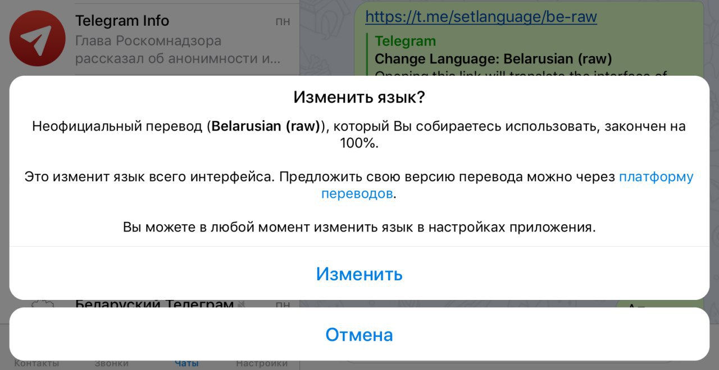Viewport: 719px width, 370px height.
Task: Click the green Telegram preview heading
Action: 405,41
